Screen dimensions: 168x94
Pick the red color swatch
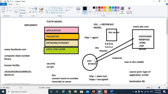(x=102, y=8)
